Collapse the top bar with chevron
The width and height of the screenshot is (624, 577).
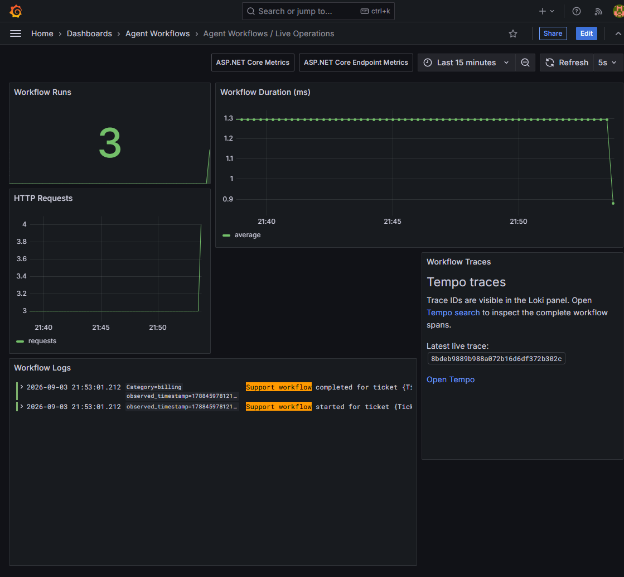point(618,34)
